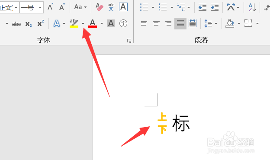Align text left
The width and height of the screenshot is (270, 160).
click(x=144, y=23)
